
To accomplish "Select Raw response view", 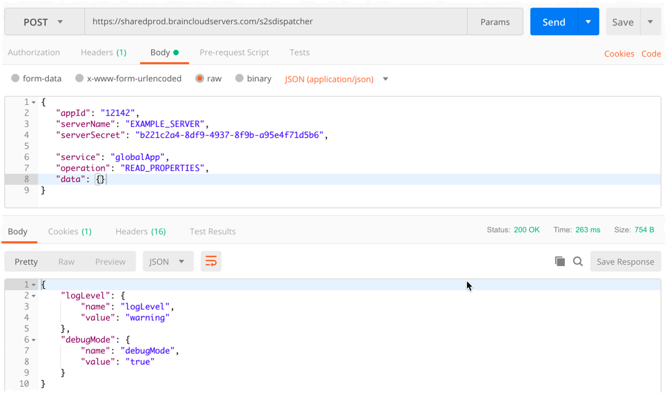I will coord(66,261).
